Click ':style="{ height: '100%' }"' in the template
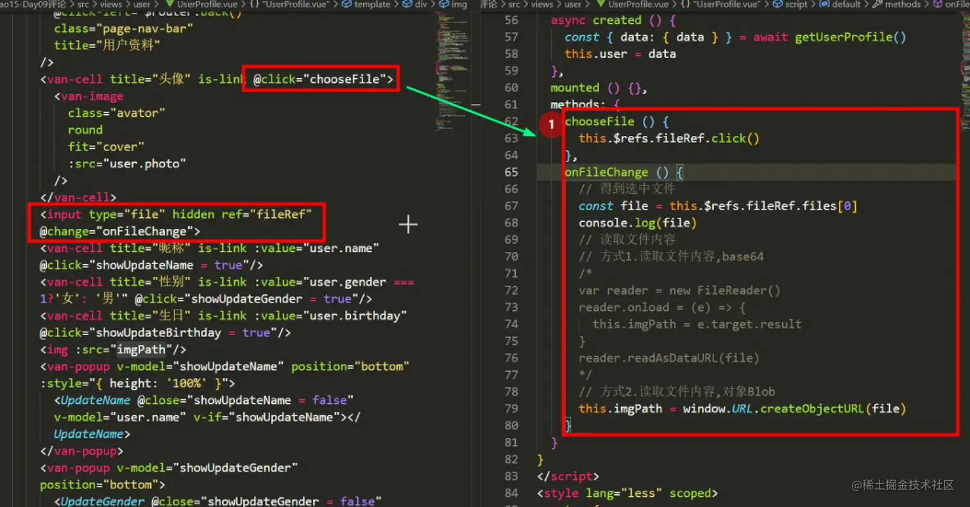Image resolution: width=970 pixels, height=507 pixels. 134,383
